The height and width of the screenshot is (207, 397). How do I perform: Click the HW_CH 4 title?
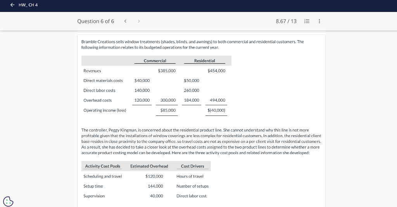pyautogui.click(x=28, y=5)
